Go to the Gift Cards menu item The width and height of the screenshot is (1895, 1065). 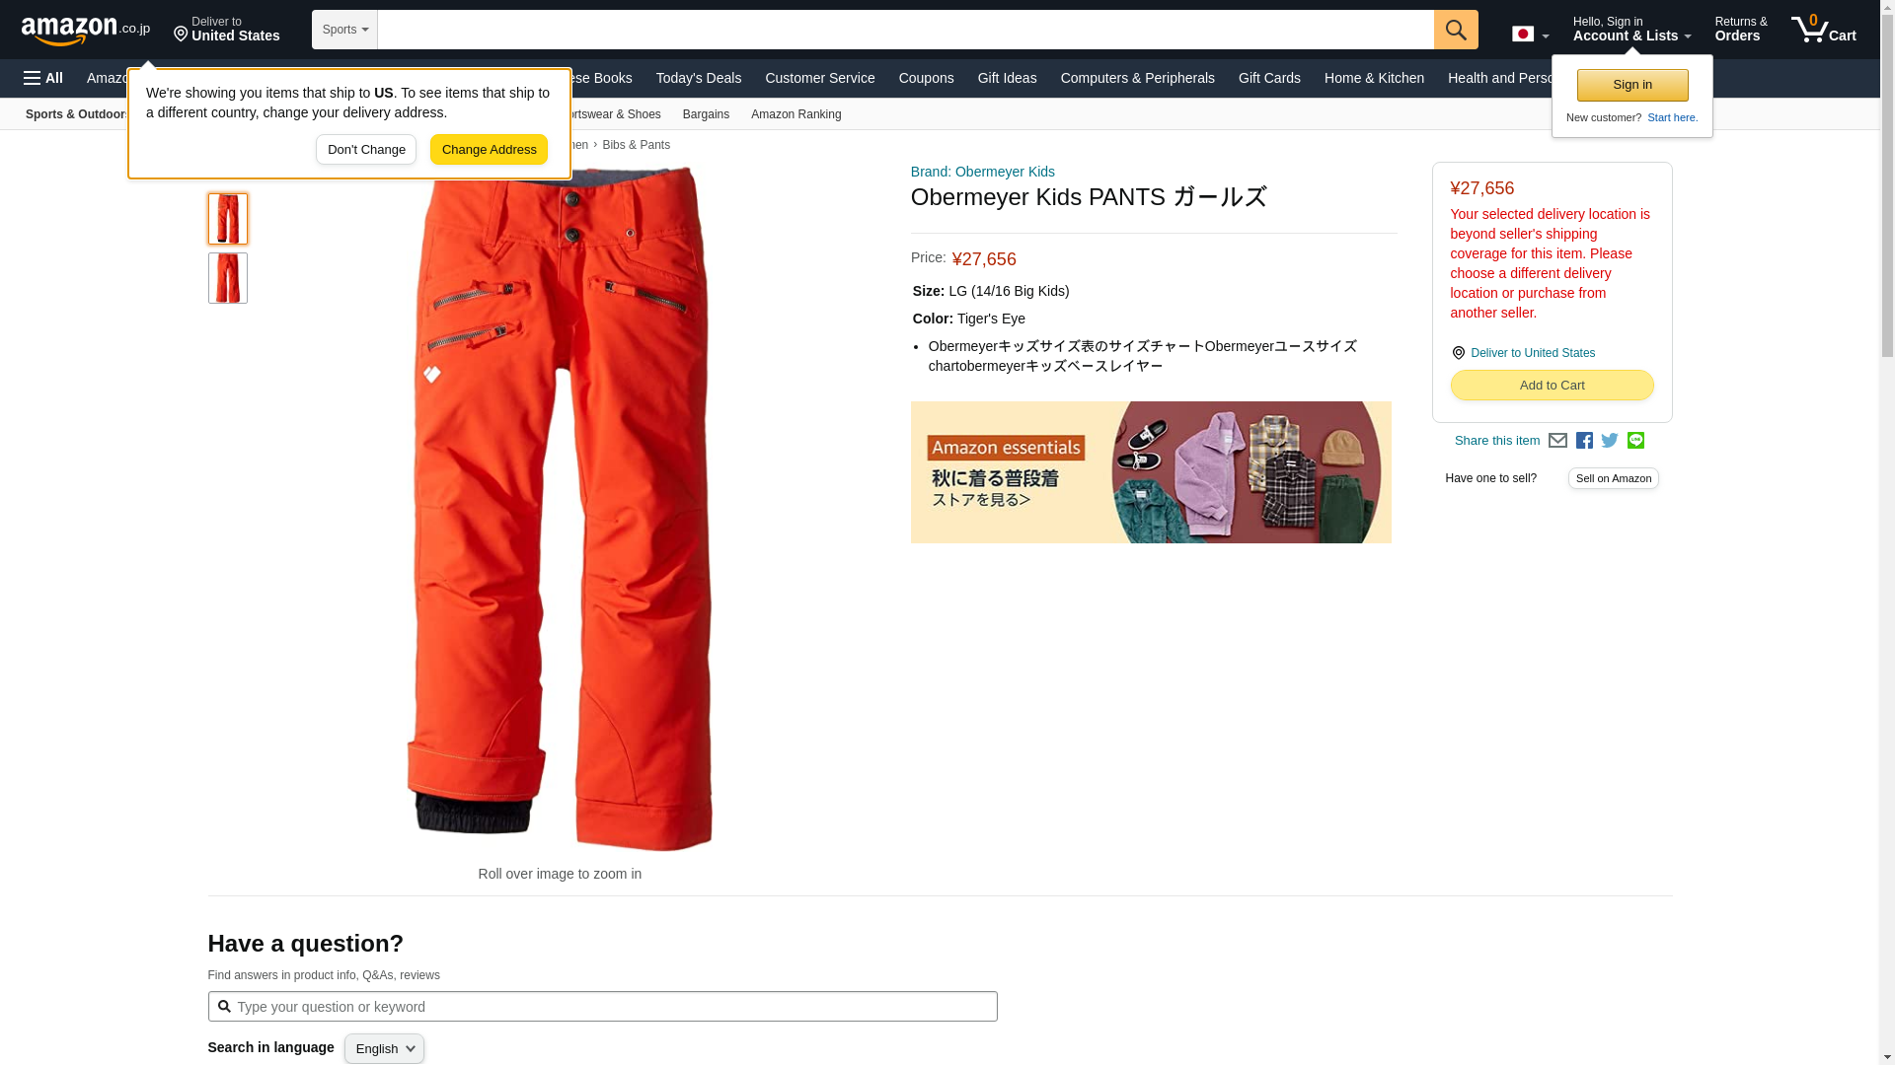pos(1269,78)
